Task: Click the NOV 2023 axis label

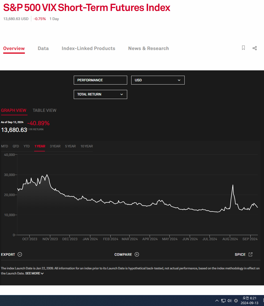Action: click(50, 239)
